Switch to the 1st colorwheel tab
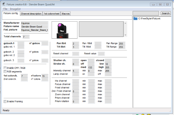 [x=52, y=14]
